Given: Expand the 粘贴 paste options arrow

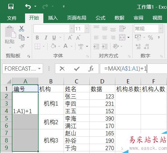Looking at the screenshot, I should click(10, 47).
